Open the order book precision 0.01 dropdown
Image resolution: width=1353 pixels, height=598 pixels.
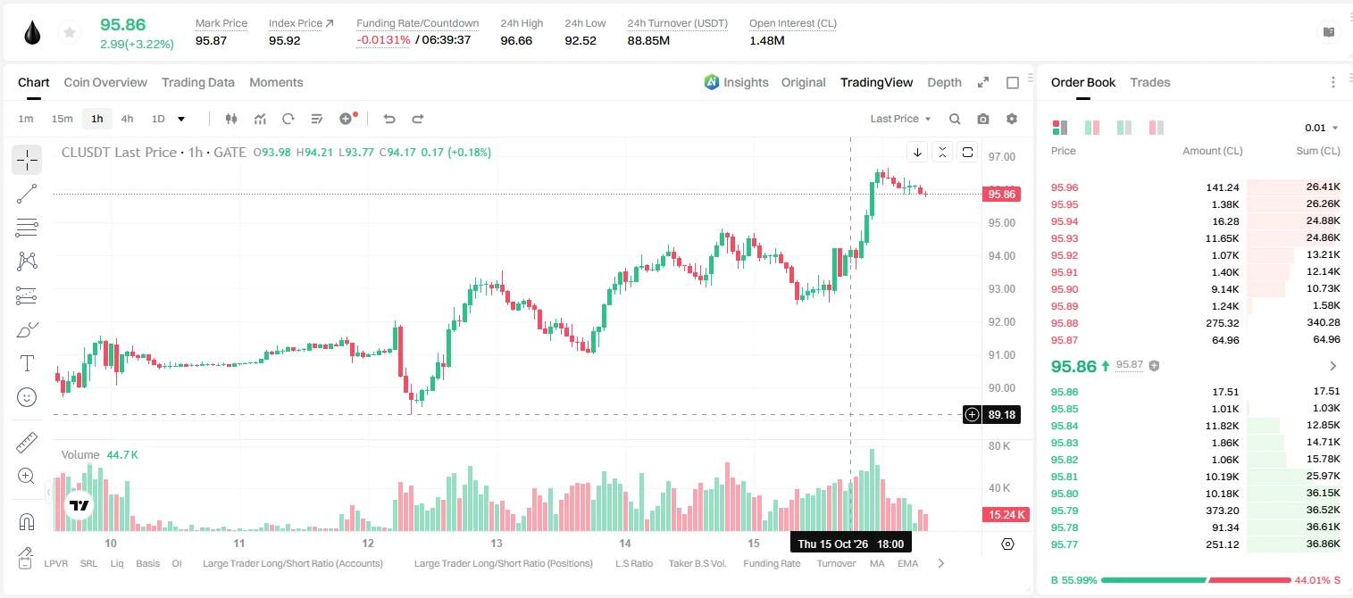(1322, 128)
